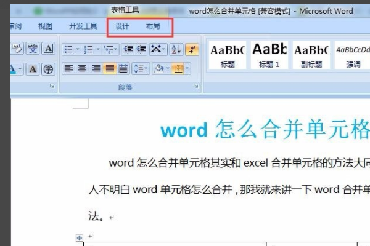Open the 设计 table tools tab

[122, 26]
